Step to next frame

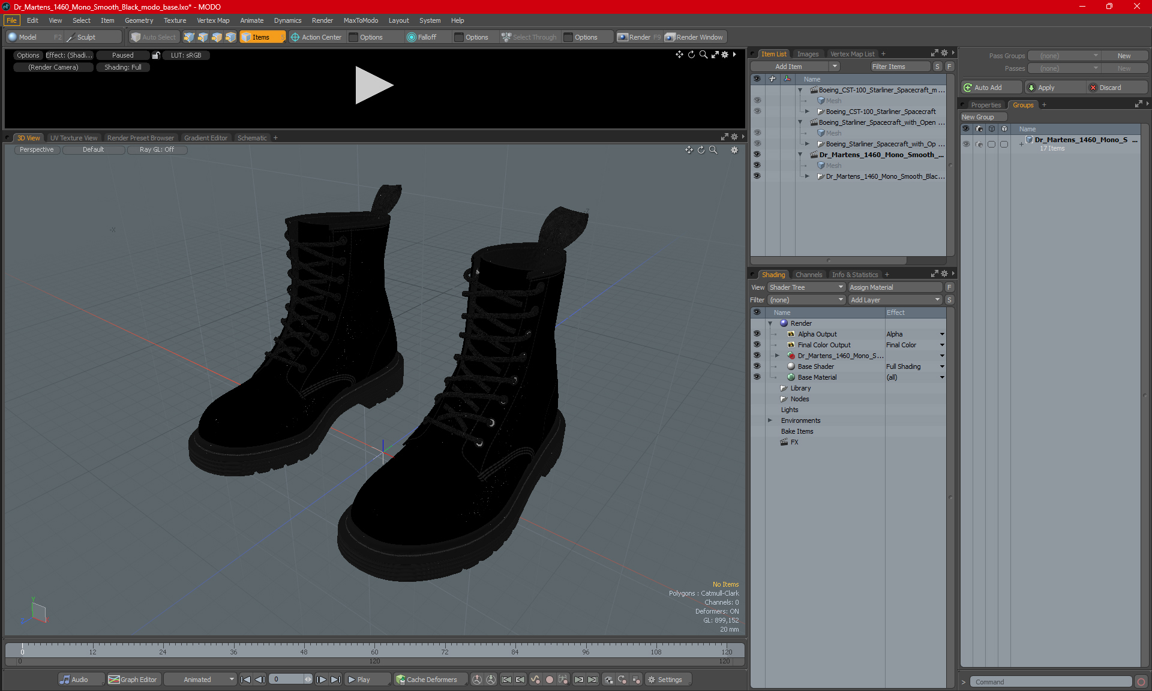click(322, 680)
